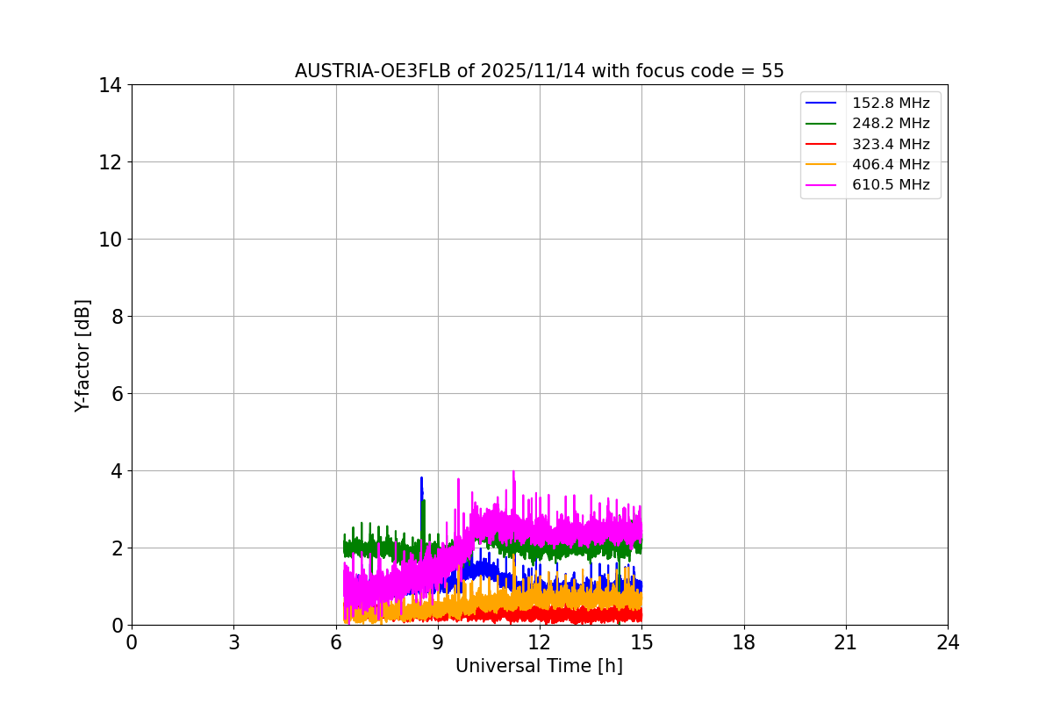The width and height of the screenshot is (1053, 702).
Task: Click the 'Universal Time [h]' axis label
Action: [x=539, y=666]
